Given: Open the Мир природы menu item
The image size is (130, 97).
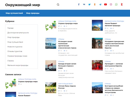Looking at the screenshot, I should point(33,13).
